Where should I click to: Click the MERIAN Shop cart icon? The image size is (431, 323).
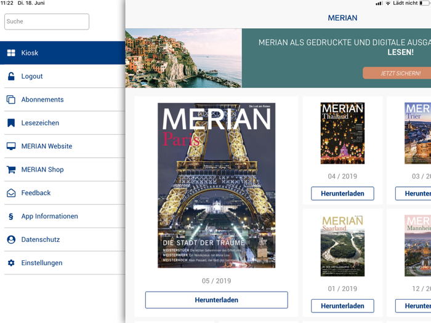tap(11, 169)
